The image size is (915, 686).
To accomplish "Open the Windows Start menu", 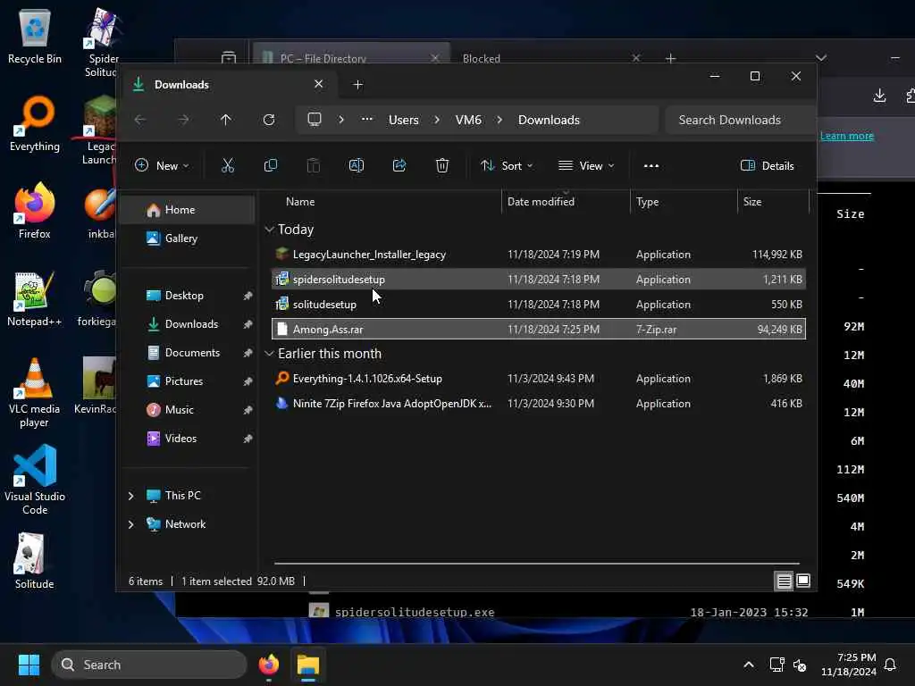I will click(x=29, y=665).
